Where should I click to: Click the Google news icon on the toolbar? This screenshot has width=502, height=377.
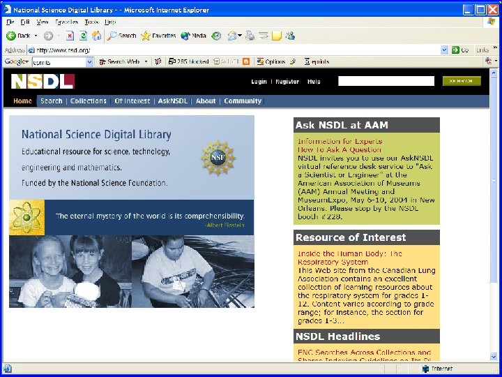[158, 61]
